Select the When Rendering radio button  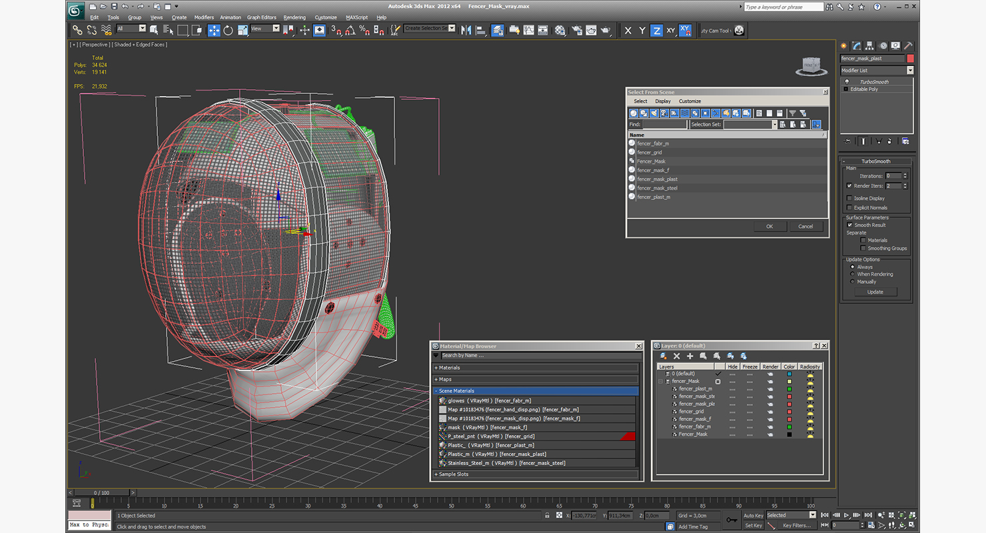point(852,274)
